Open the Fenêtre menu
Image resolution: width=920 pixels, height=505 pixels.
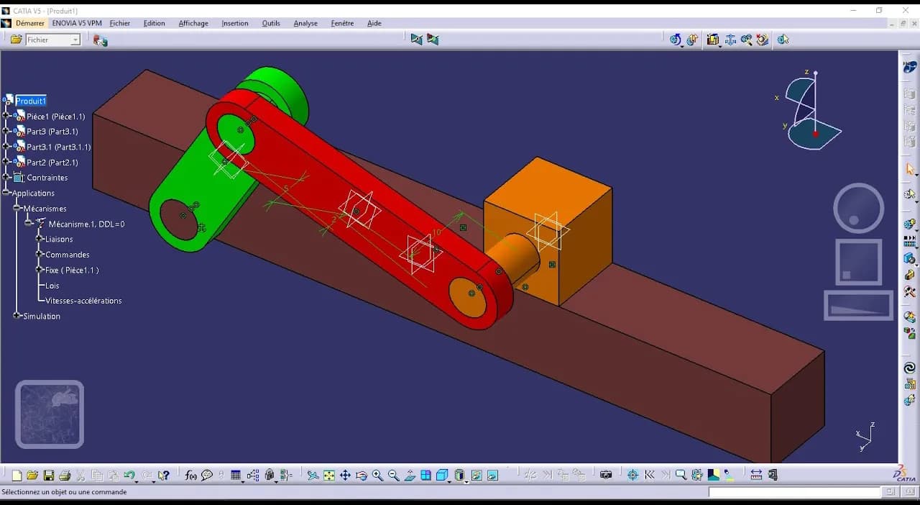point(342,23)
